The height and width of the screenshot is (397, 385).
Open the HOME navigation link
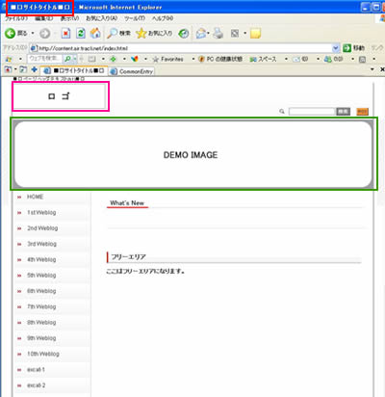point(35,197)
